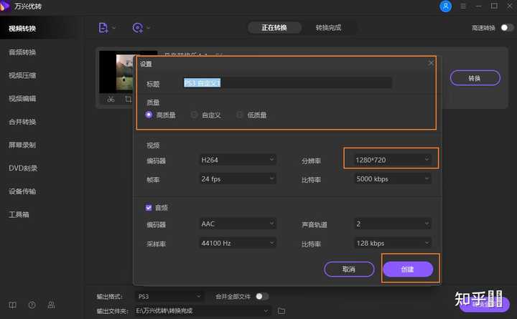
Task: Open the output folder icon at bottom
Action: pyautogui.click(x=281, y=311)
